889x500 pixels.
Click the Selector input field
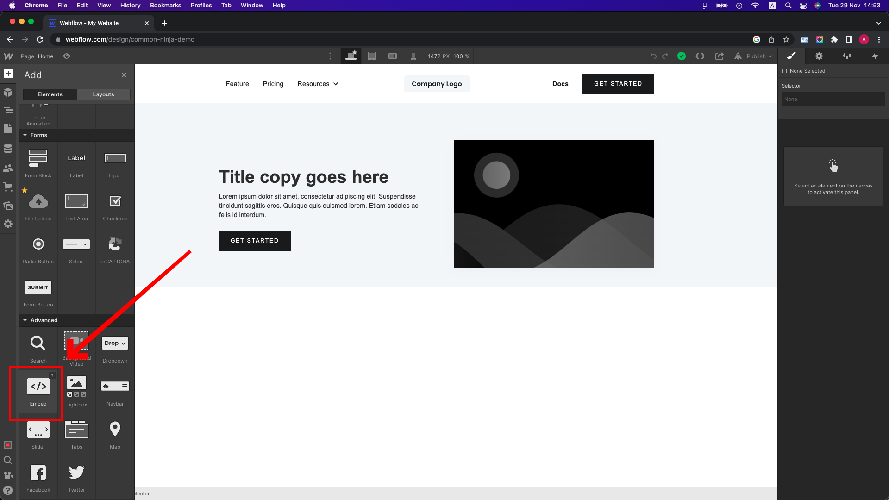(833, 99)
